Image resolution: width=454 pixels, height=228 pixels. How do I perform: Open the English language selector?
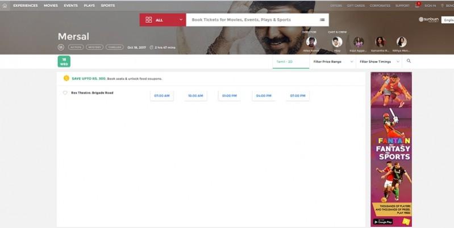tap(448, 20)
